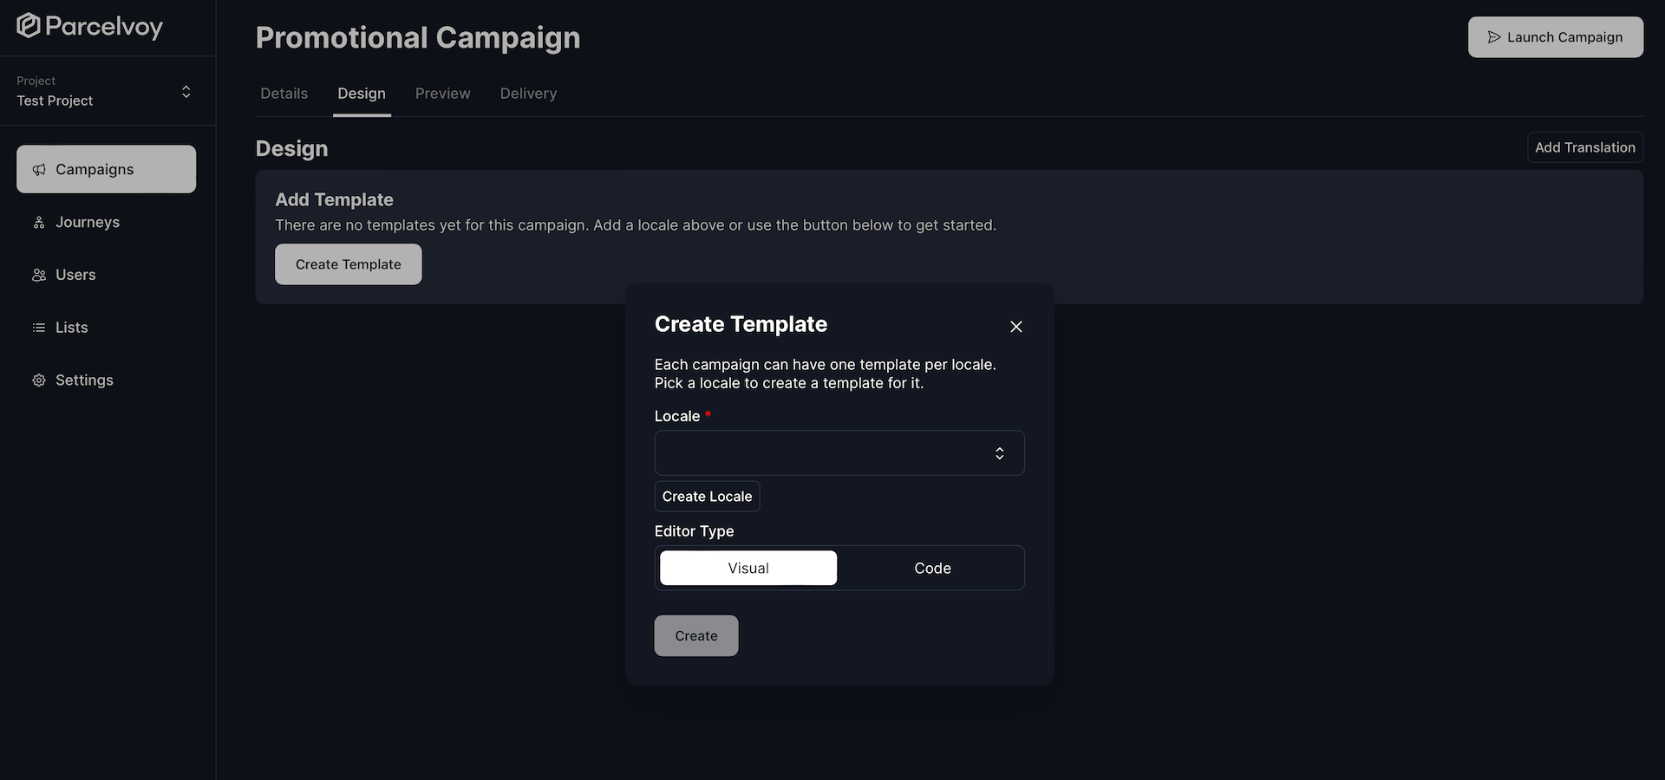This screenshot has width=1665, height=780.
Task: Open the Locale dropdown in the dialog
Action: (x=839, y=452)
